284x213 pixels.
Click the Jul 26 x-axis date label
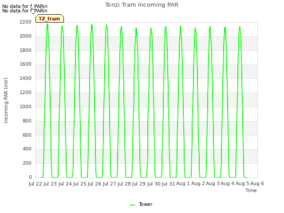(95, 184)
